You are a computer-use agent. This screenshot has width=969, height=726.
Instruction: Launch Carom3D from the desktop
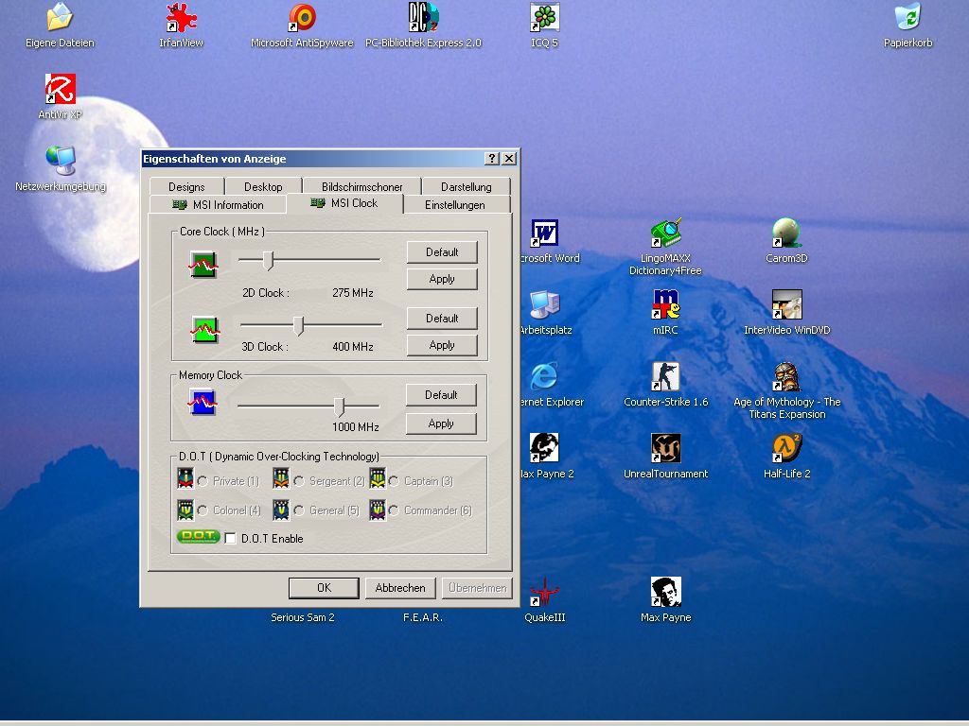(786, 233)
